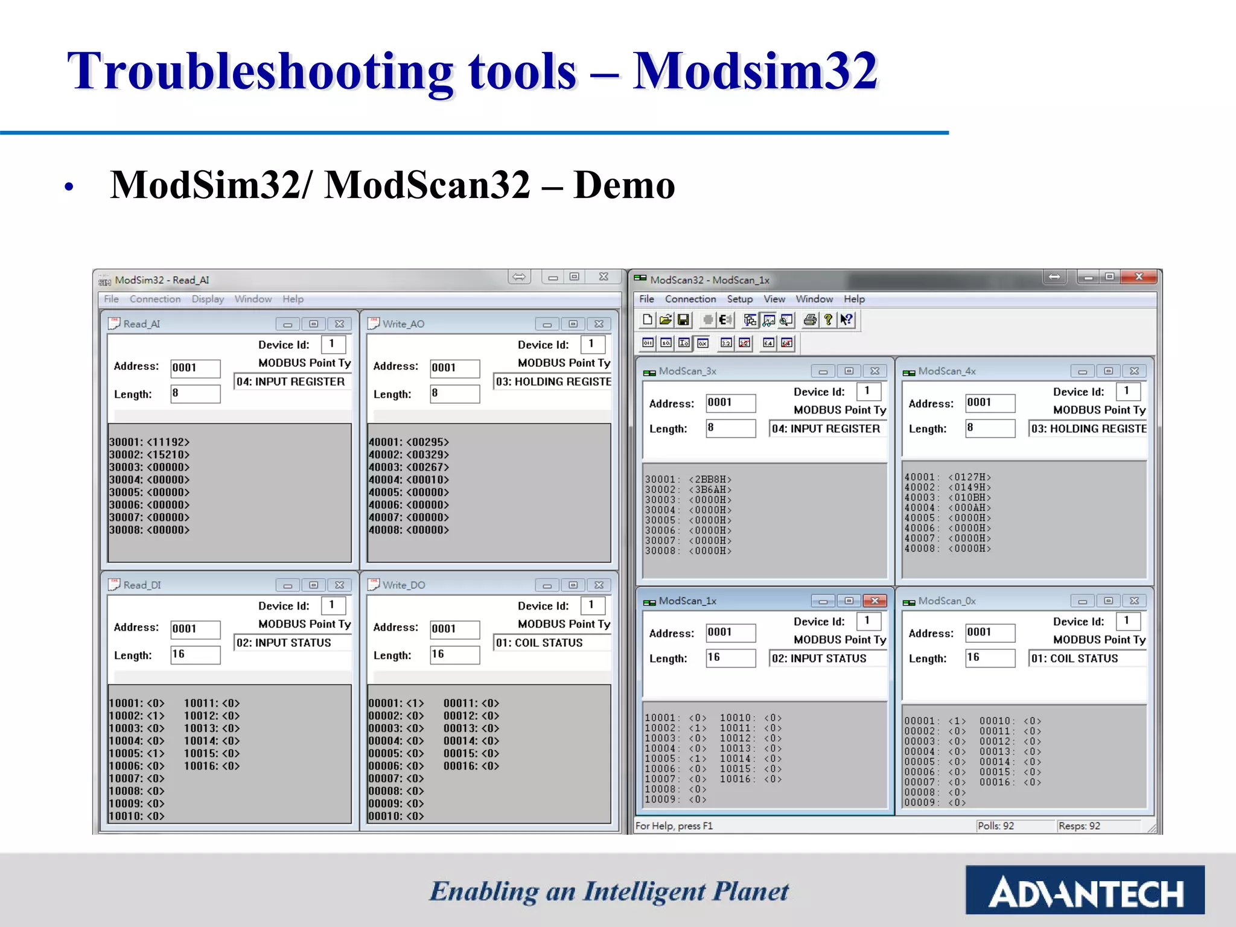Screen dimensions: 1236x927
Task: Toggle the Show Data glasses icon
Action: 768,319
